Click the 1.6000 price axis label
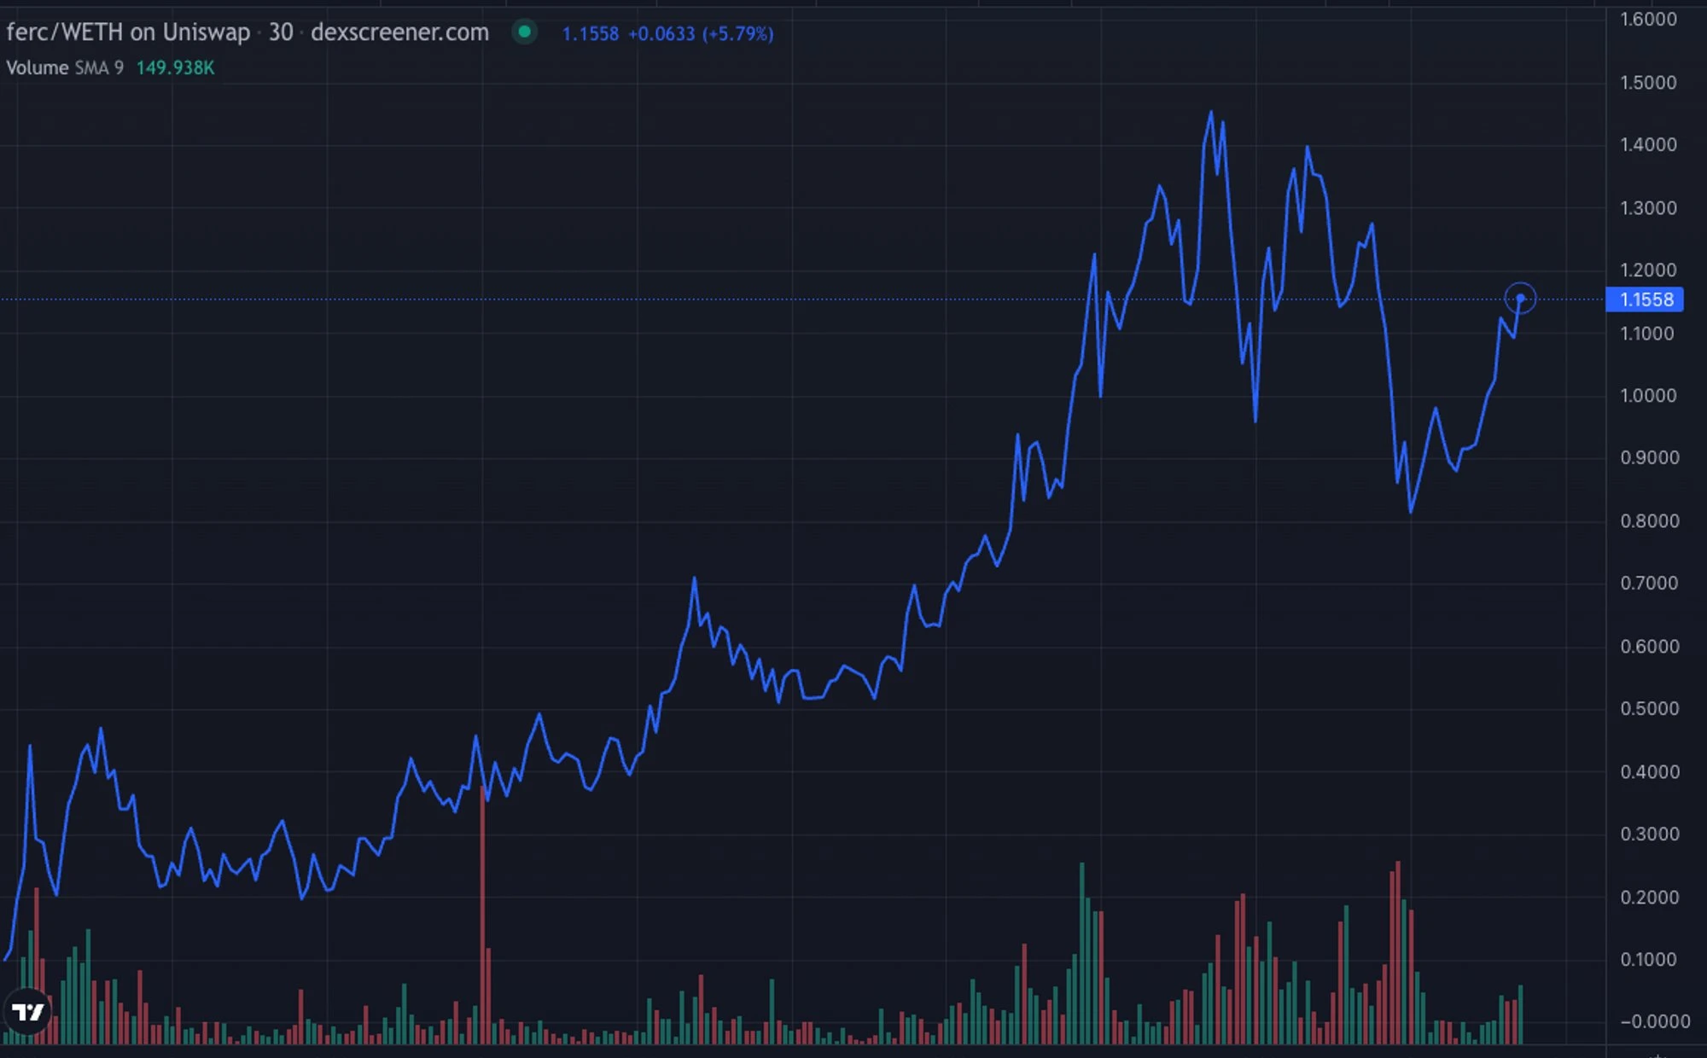The height and width of the screenshot is (1058, 1707). (x=1648, y=19)
